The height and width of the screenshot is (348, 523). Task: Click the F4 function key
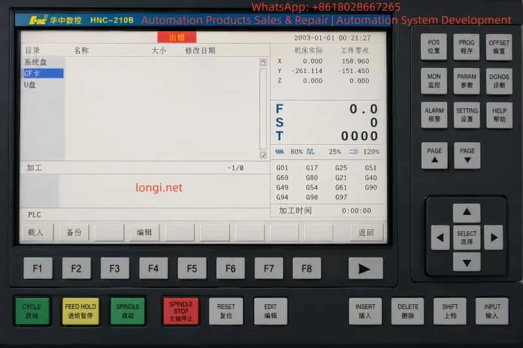pos(154,268)
